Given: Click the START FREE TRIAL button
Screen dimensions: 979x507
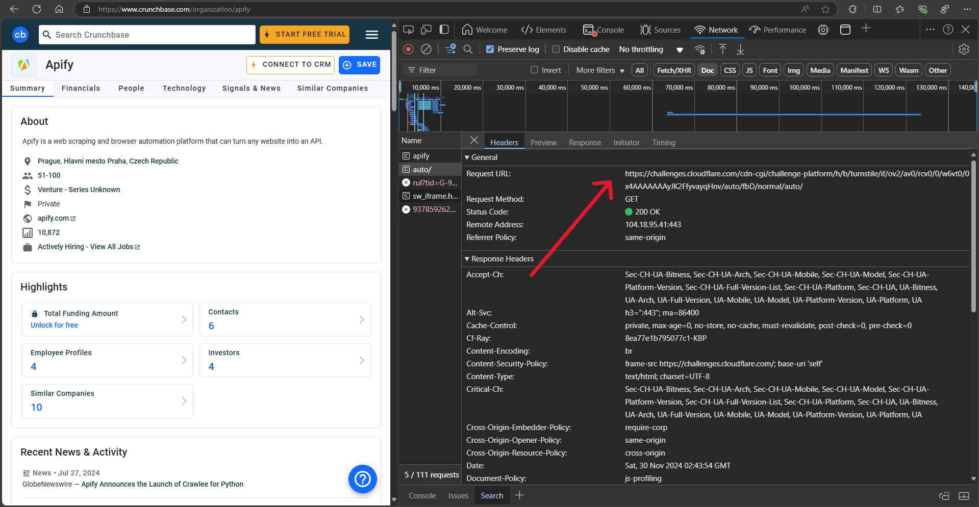Looking at the screenshot, I should (305, 35).
